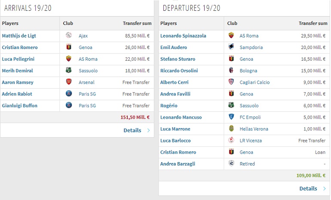Click Andrea Barzagli player name

pyautogui.click(x=178, y=164)
